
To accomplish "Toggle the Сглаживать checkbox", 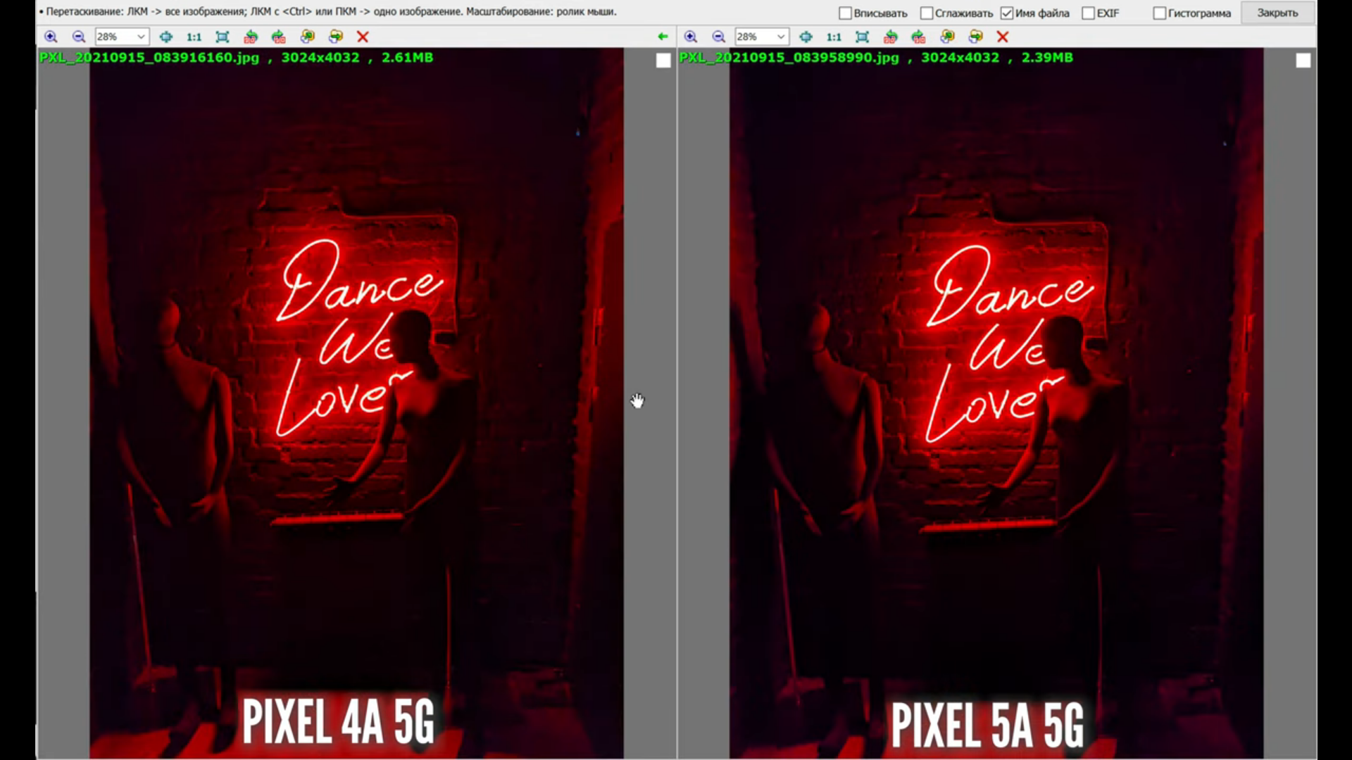I will coord(927,13).
